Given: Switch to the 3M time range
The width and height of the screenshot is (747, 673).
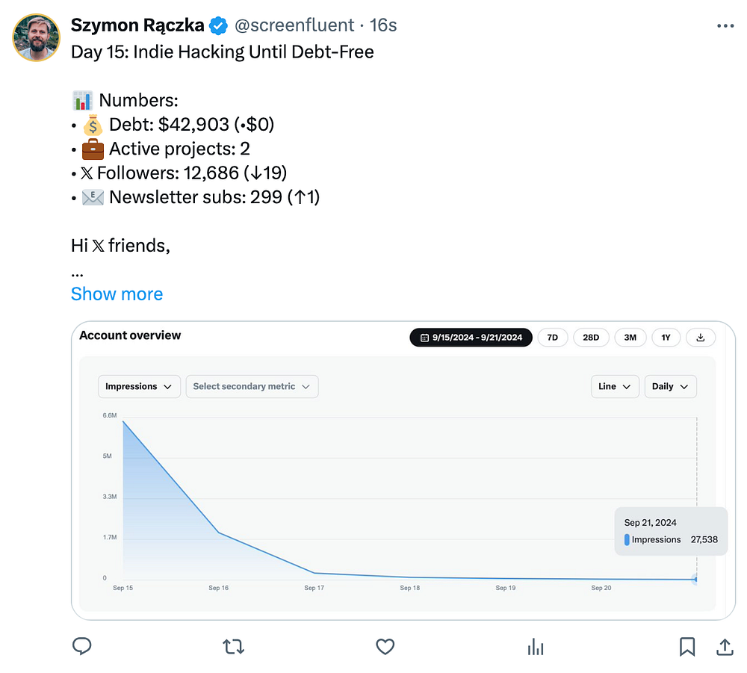Looking at the screenshot, I should [x=630, y=338].
